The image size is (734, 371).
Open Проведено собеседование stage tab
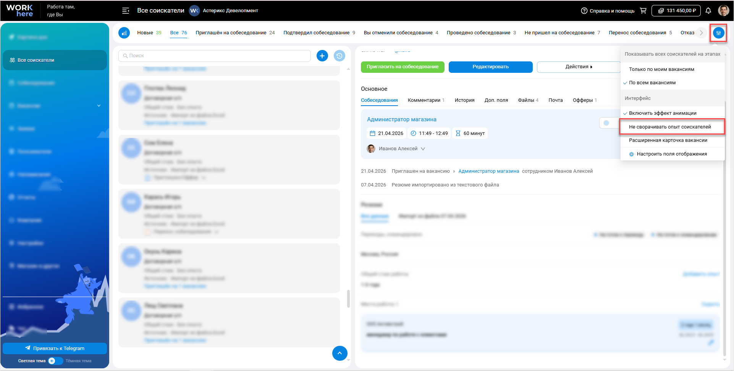tap(481, 33)
